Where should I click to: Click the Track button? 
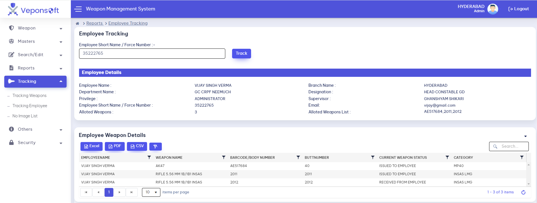point(241,54)
